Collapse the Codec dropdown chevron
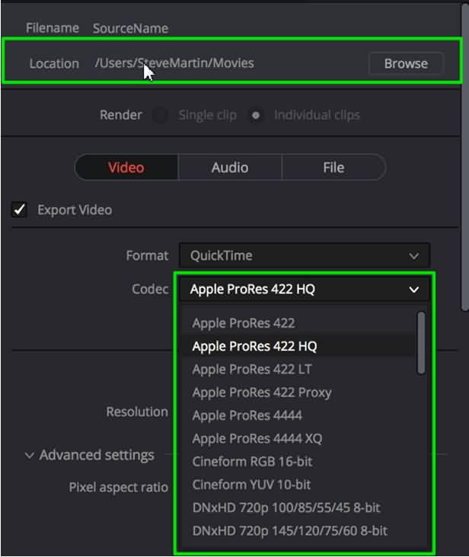 coord(414,290)
